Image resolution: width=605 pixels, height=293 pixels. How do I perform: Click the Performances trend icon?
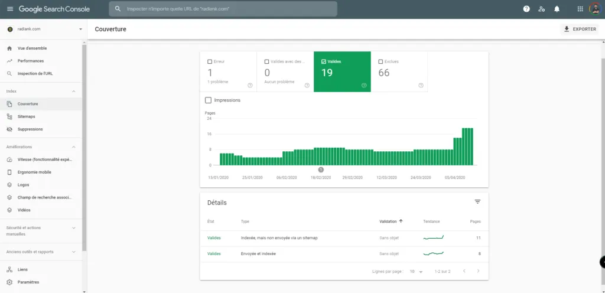tap(9, 61)
